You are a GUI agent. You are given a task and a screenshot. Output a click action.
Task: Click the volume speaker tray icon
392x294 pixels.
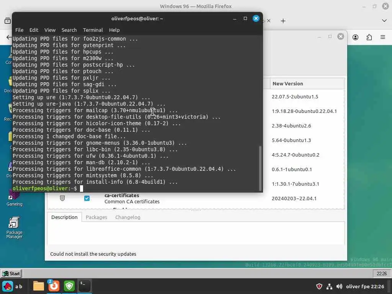click(x=339, y=286)
